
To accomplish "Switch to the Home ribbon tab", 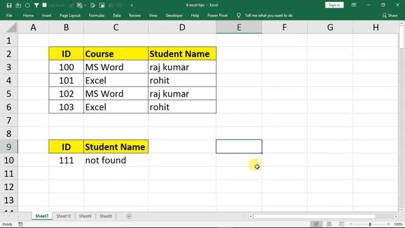I will pos(28,15).
